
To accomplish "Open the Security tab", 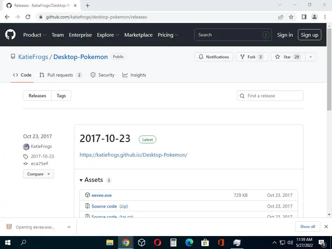I will point(102,75).
